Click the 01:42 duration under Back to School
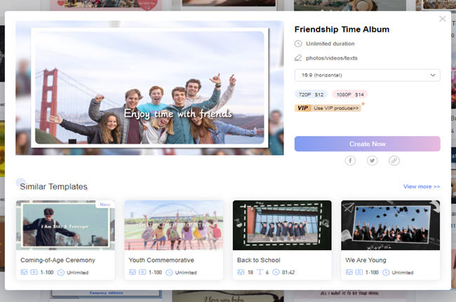This screenshot has height=302, width=456. [288, 273]
